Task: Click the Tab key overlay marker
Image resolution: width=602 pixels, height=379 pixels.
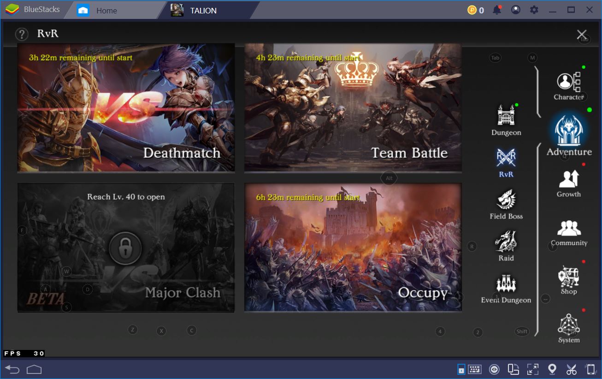Action: pos(495,58)
